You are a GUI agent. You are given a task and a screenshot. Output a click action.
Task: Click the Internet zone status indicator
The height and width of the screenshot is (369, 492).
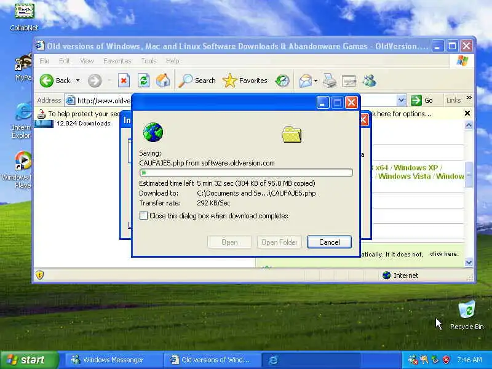click(x=401, y=276)
